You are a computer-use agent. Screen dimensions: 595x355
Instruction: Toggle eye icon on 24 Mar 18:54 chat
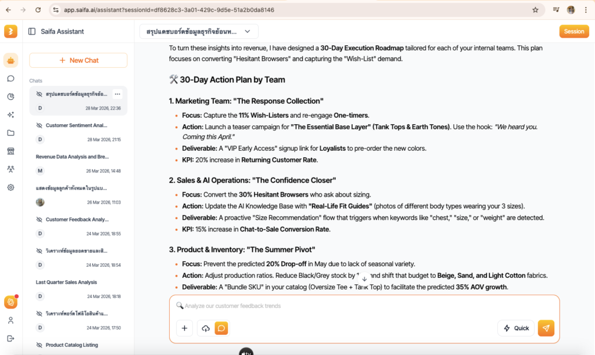(39, 251)
